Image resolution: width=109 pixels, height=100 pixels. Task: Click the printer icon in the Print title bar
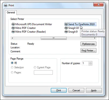pos(6,5)
